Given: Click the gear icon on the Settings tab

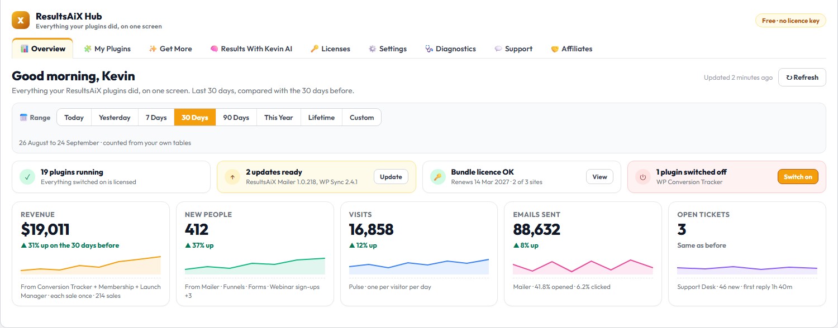Looking at the screenshot, I should click(x=373, y=49).
